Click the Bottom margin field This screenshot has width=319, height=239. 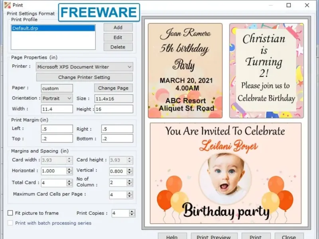[x=117, y=139]
